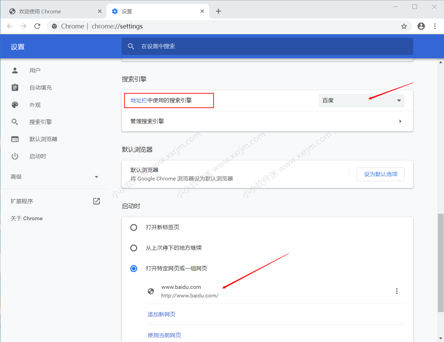444x342 pixels.
Task: Click the 使用当前网页 link
Action: click(x=164, y=335)
